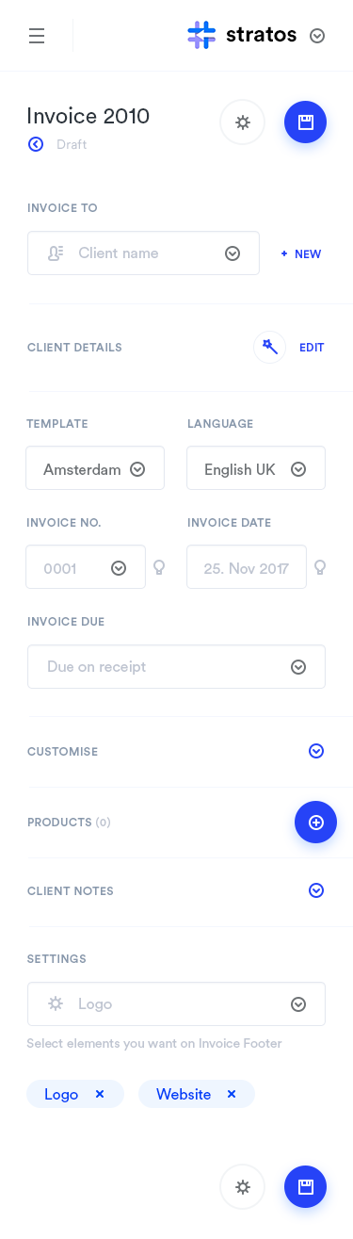Expand the Client Notes section
The height and width of the screenshot is (1239, 353).
click(x=316, y=890)
